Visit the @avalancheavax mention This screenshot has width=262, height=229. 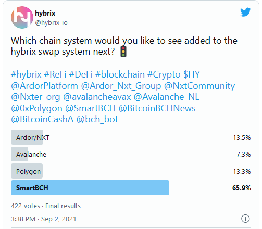97,97
